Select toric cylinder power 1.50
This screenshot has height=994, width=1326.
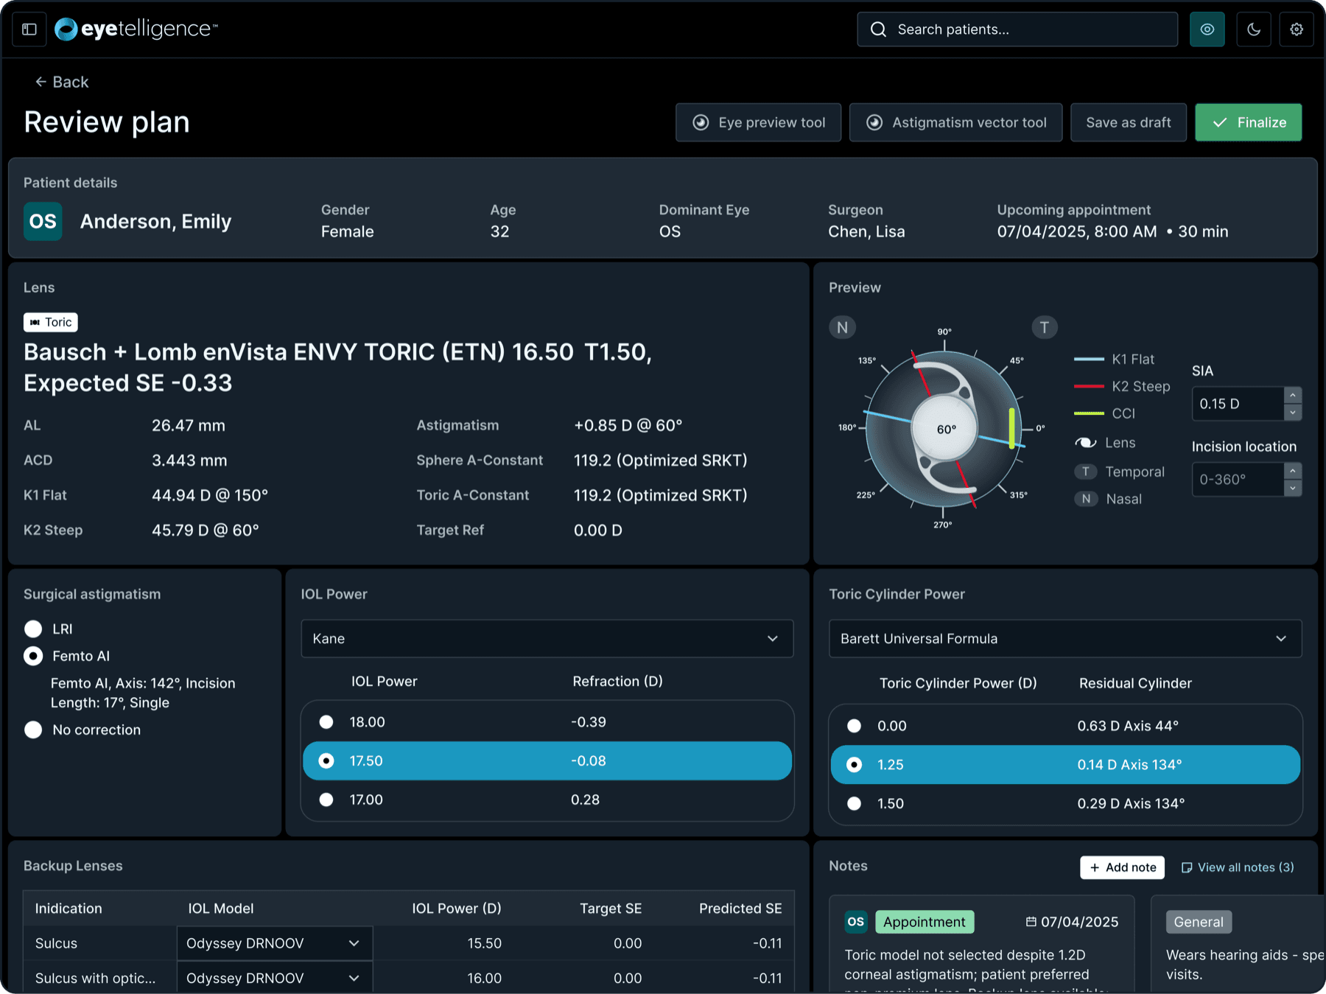coord(854,803)
